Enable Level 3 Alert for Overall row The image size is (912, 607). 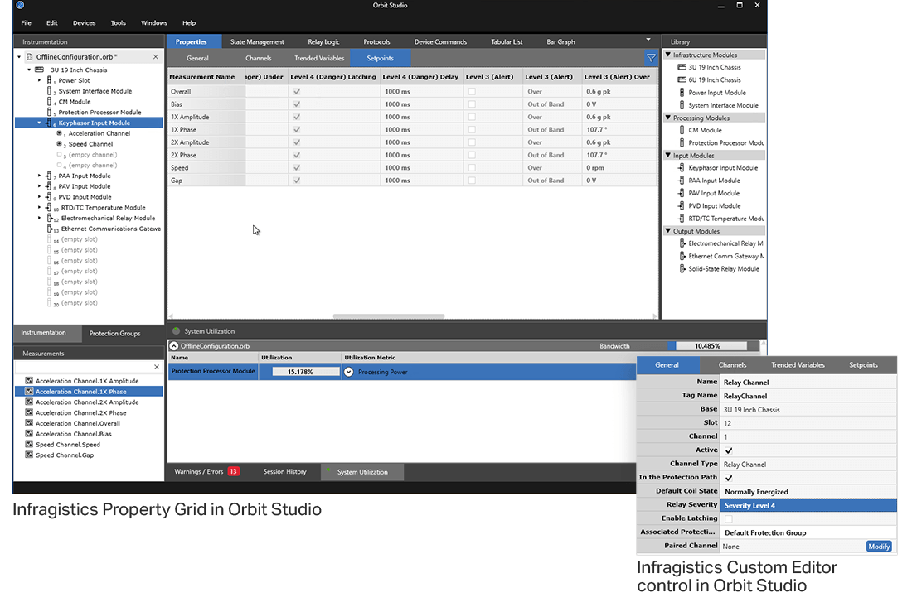[x=472, y=92]
